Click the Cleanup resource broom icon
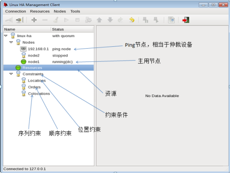The image size is (230, 173). (56, 20)
